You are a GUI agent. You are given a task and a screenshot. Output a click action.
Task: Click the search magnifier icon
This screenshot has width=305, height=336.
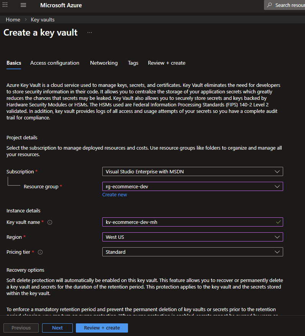270,5
